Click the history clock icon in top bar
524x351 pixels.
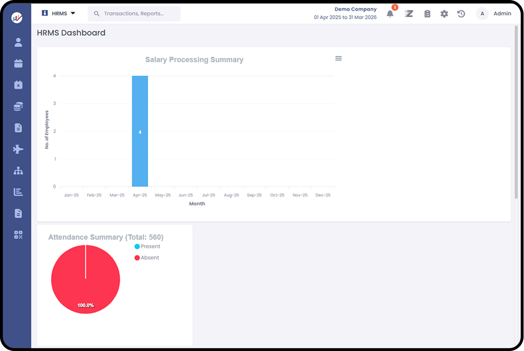point(461,13)
